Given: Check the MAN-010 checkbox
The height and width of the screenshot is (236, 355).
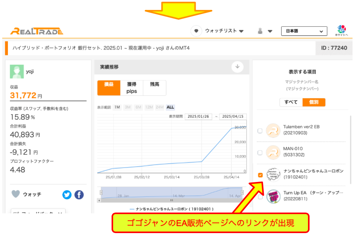Looking at the screenshot, I should (x=260, y=153).
